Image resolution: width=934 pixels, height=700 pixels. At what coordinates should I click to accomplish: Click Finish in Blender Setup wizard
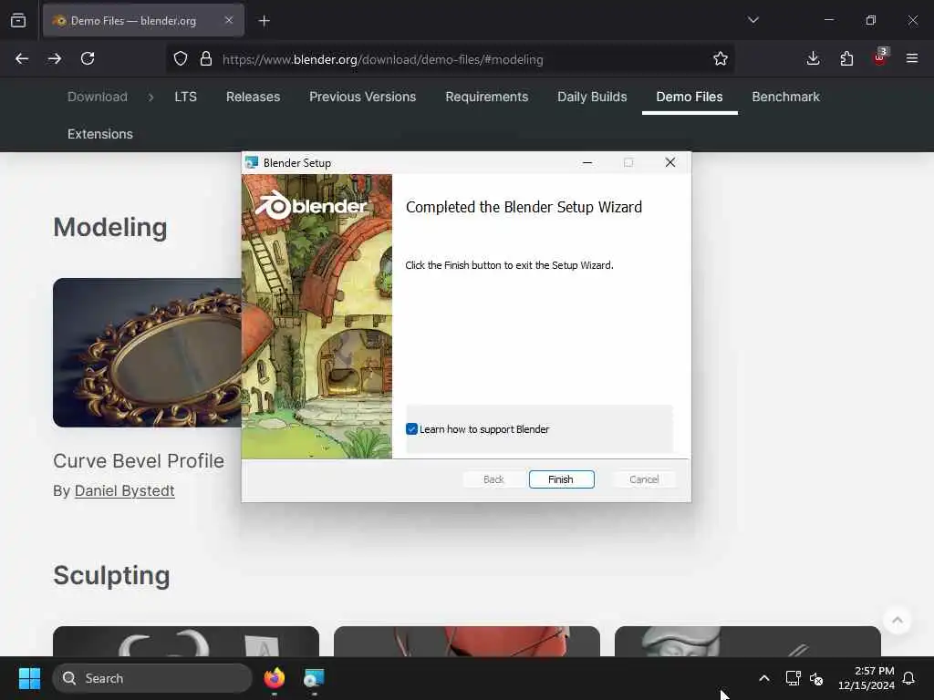[x=561, y=479]
